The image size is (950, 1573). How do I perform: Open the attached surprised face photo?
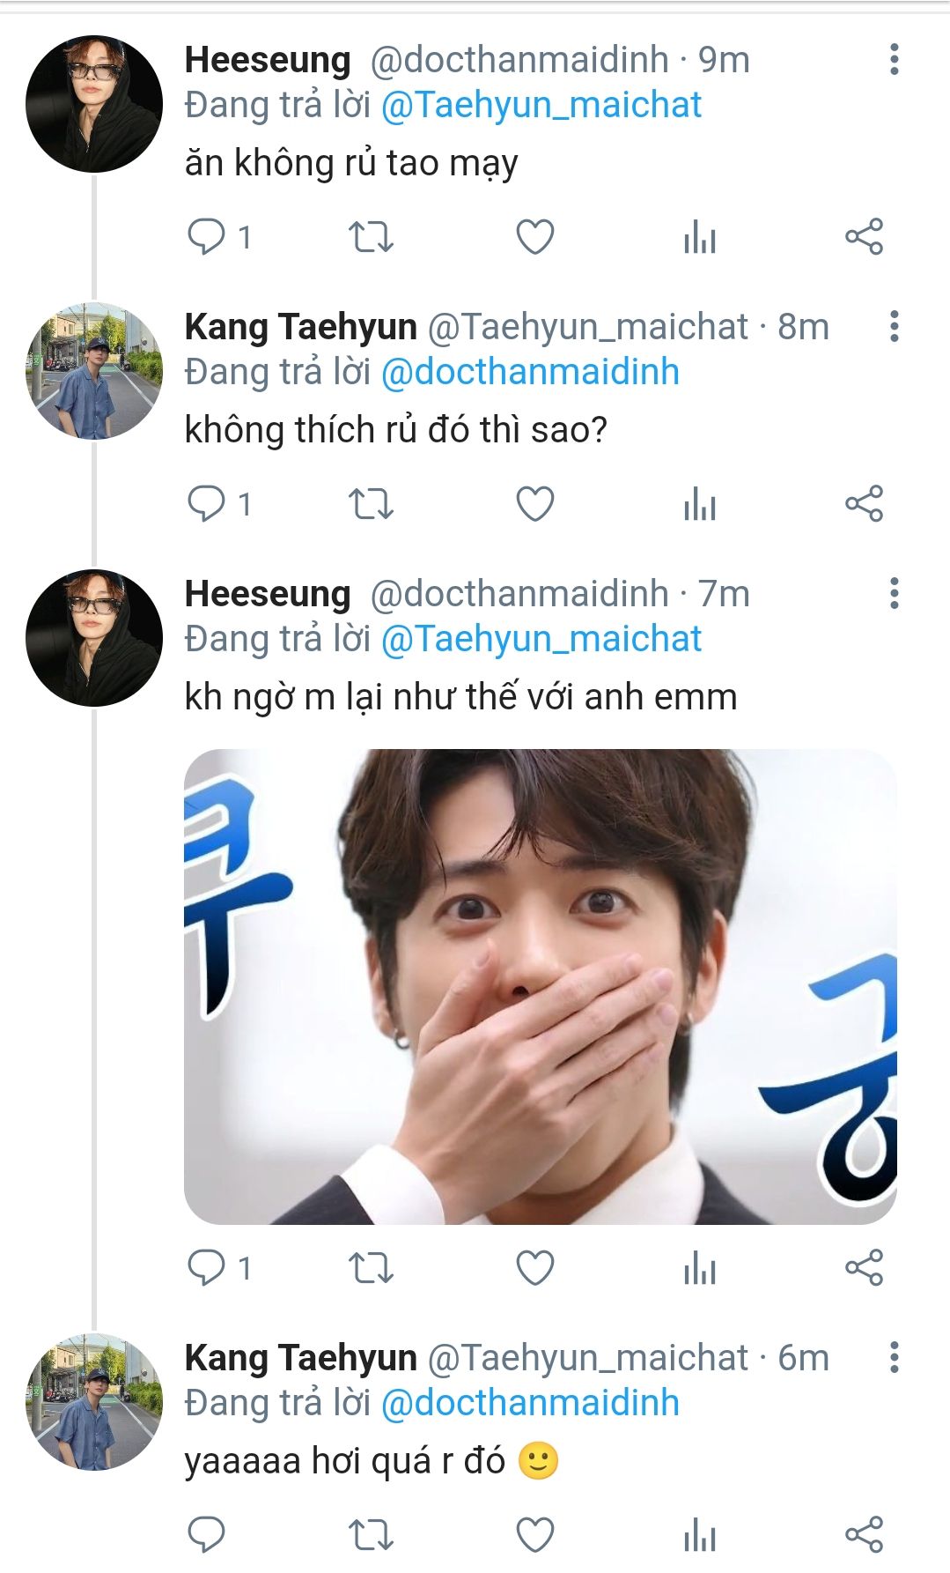click(x=540, y=986)
